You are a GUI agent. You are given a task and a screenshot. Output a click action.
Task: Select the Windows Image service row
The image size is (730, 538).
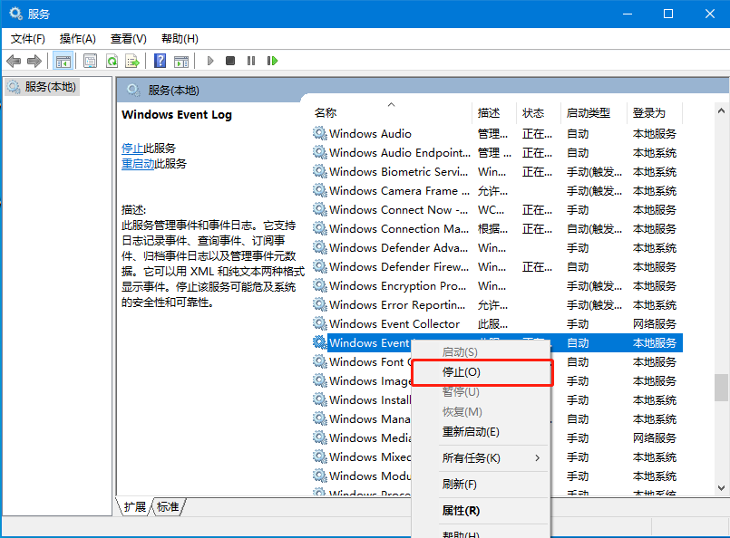pos(497,380)
